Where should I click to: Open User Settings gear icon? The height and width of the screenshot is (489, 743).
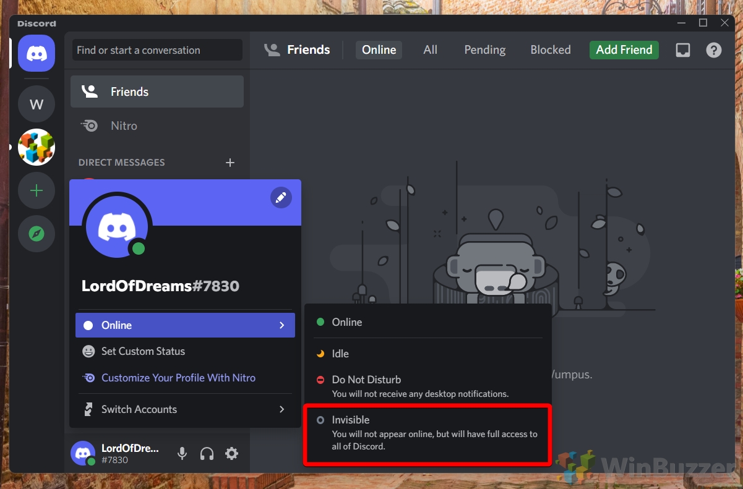[231, 454]
